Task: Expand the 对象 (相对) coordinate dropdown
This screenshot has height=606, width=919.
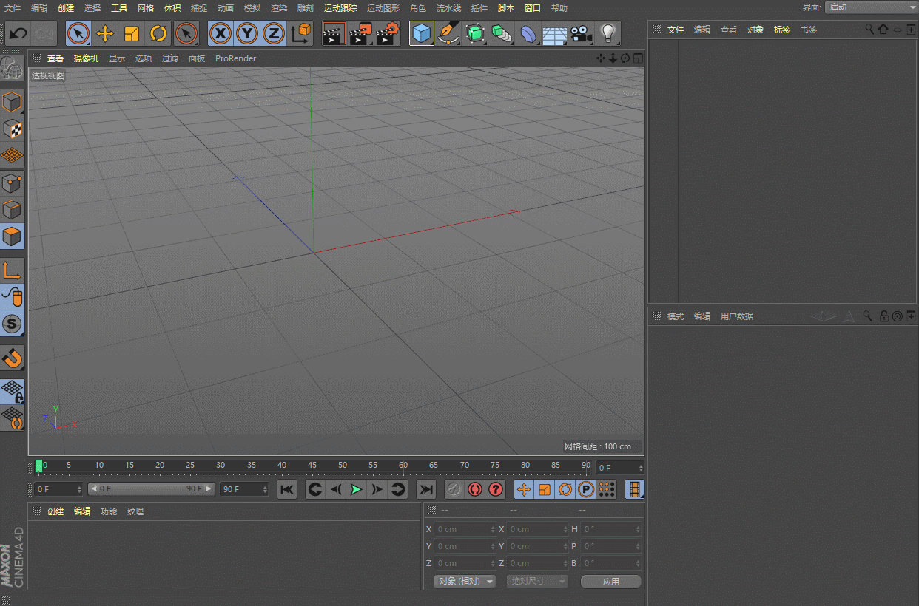Action: (x=465, y=582)
